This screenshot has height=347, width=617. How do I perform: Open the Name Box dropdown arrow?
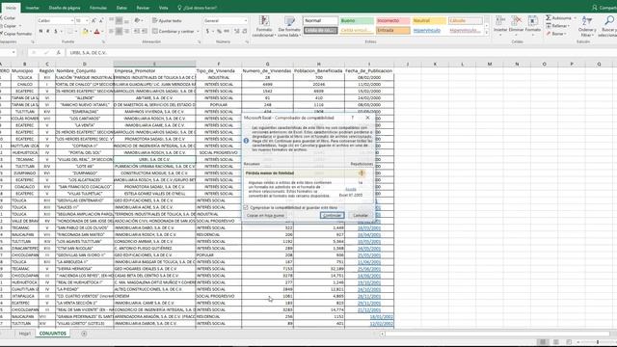[x=13, y=52]
